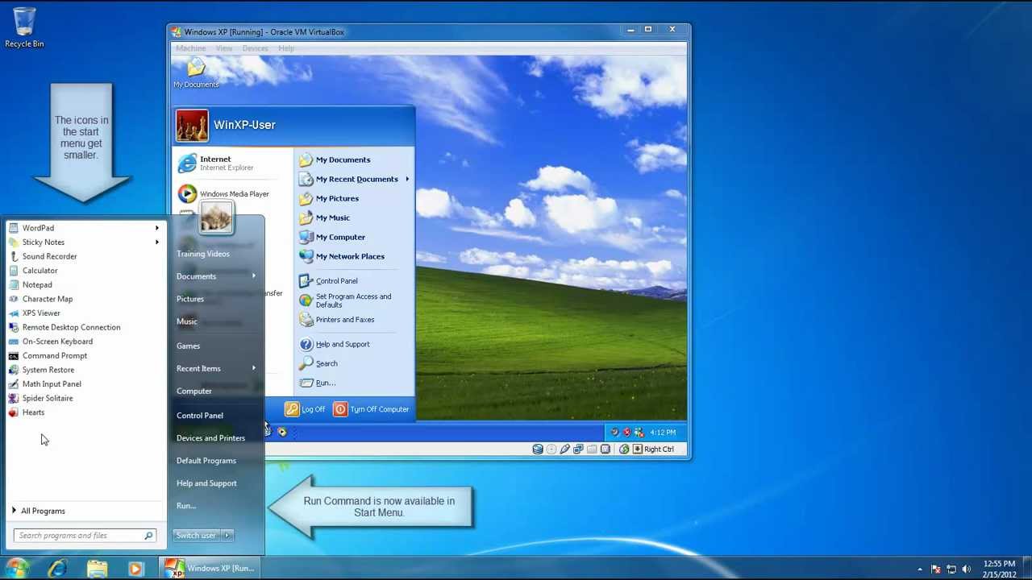Expand All Programs in the start menu

tap(43, 511)
